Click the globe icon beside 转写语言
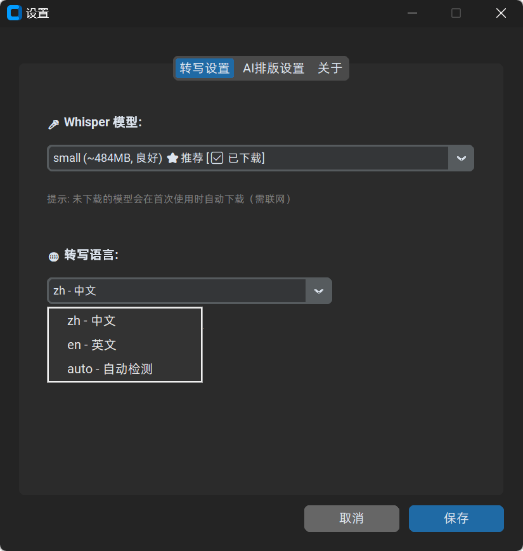 click(54, 256)
